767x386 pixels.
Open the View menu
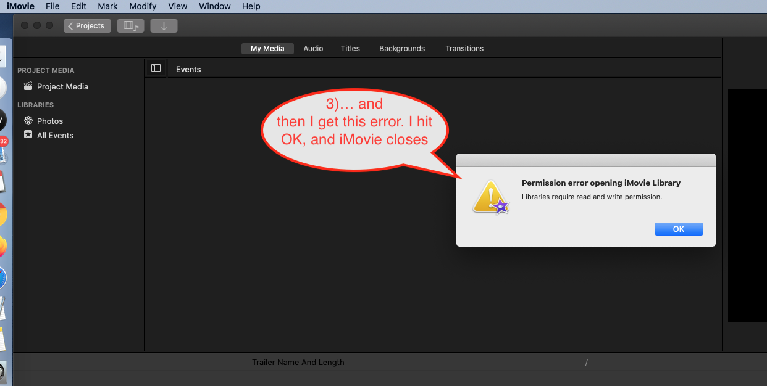coord(178,6)
